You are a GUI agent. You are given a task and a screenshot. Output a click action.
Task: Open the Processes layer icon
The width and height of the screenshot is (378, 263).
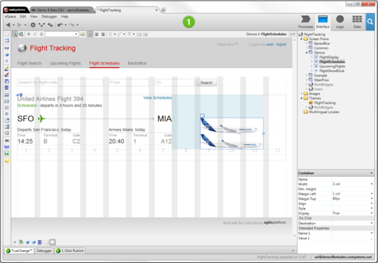coord(305,22)
